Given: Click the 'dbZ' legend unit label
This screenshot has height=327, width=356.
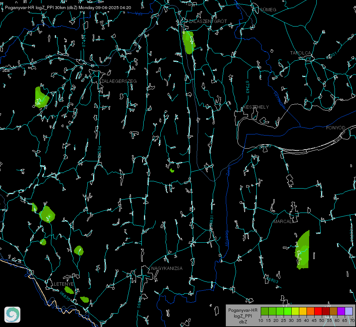Looking at the screenshot, I should pos(243,322).
